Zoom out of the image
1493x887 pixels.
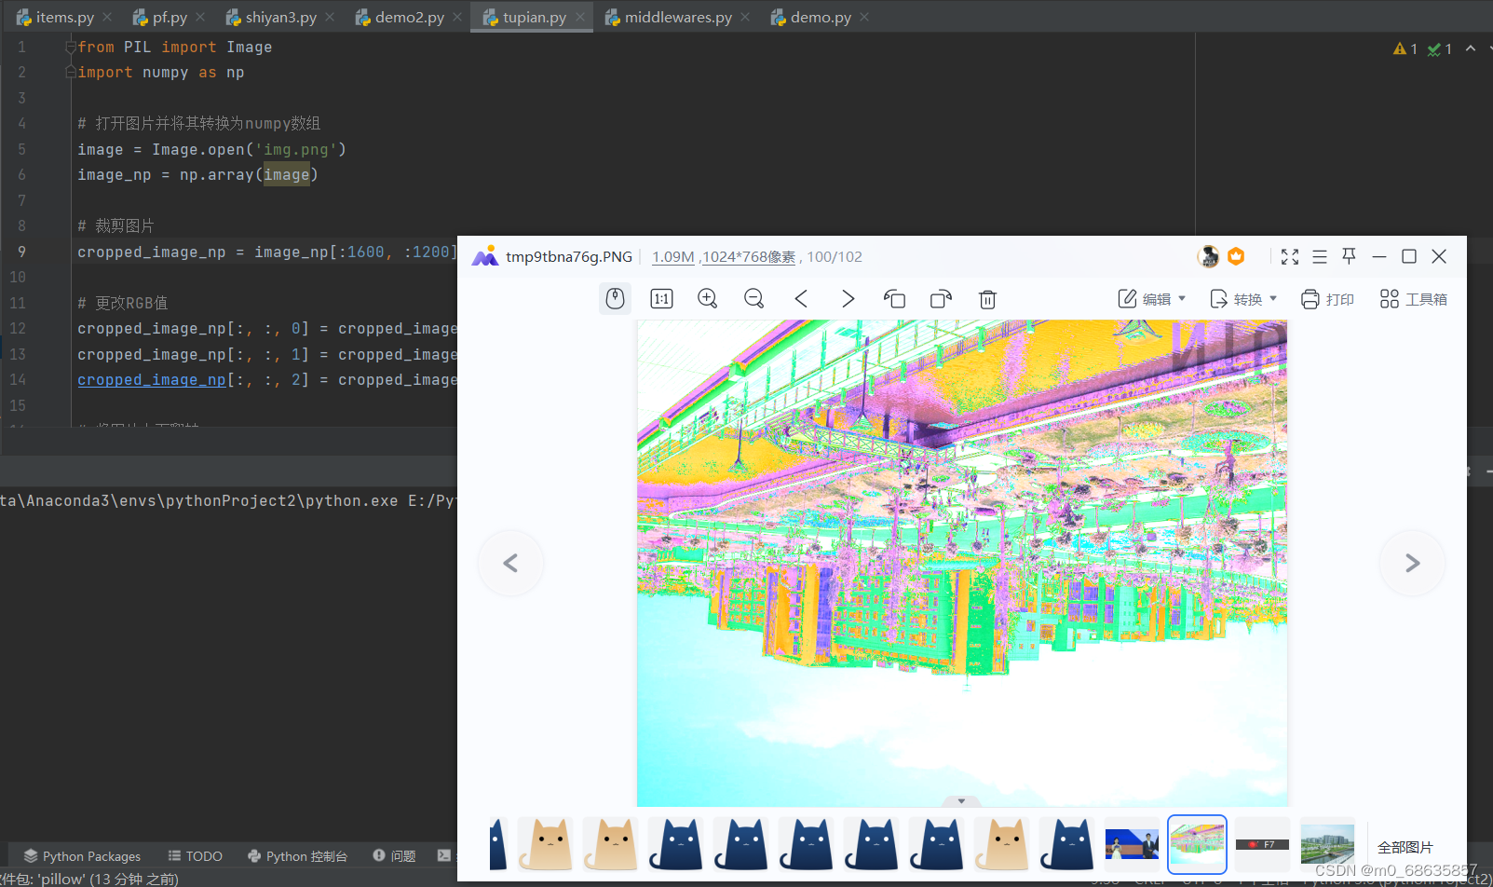click(x=754, y=299)
